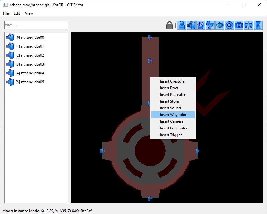Select the door on right side of ring
Screen dimensions: 267x214
[x=198, y=151]
